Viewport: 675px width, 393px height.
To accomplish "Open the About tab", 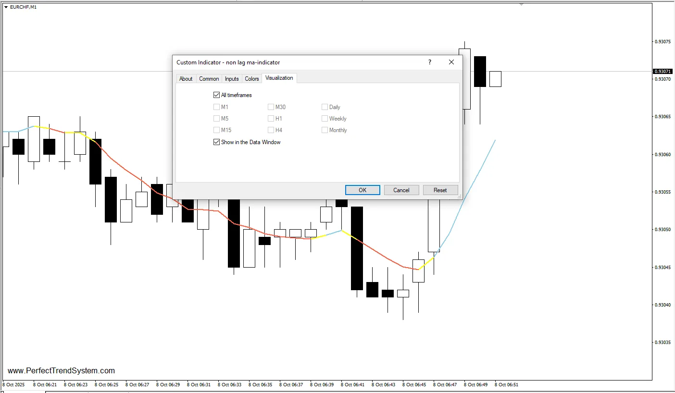I will pos(186,79).
